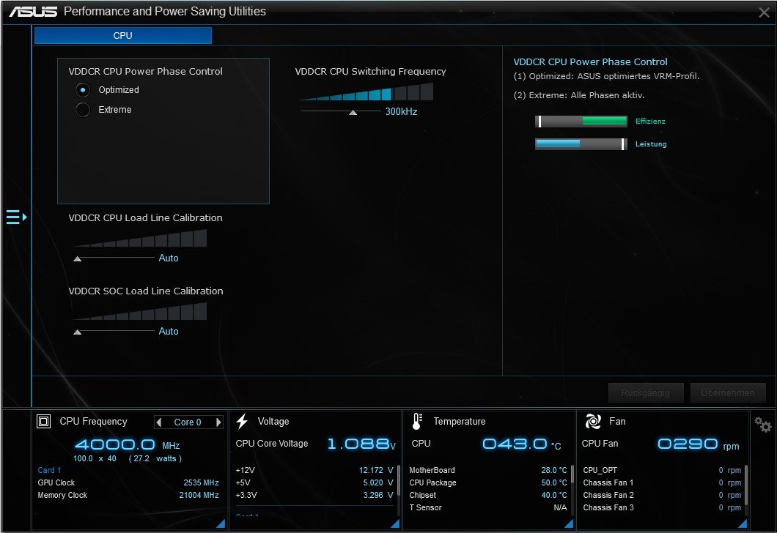Click the Chassis Fan 2 row

(x=662, y=495)
